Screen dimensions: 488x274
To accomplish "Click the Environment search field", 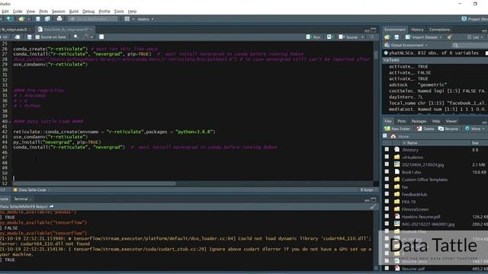I will pos(469,46).
